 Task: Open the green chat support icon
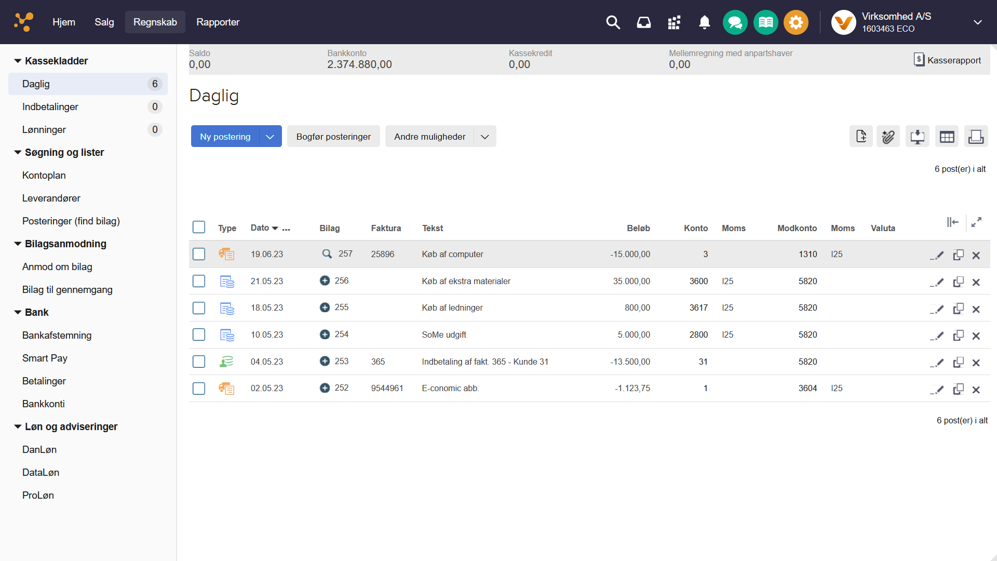click(735, 22)
